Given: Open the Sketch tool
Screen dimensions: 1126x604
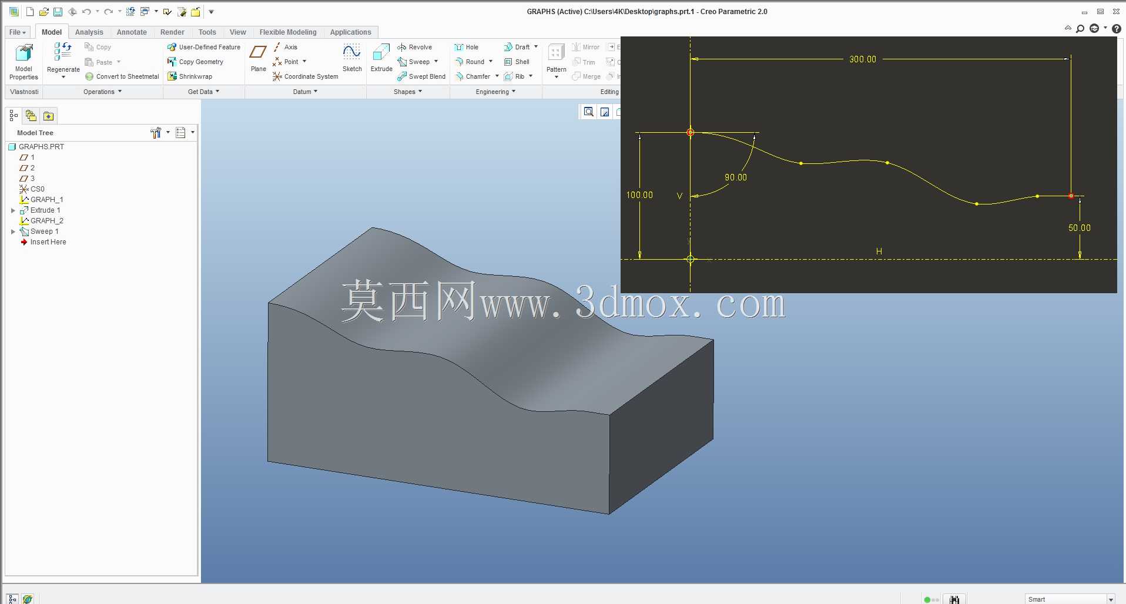Looking at the screenshot, I should pos(352,58).
